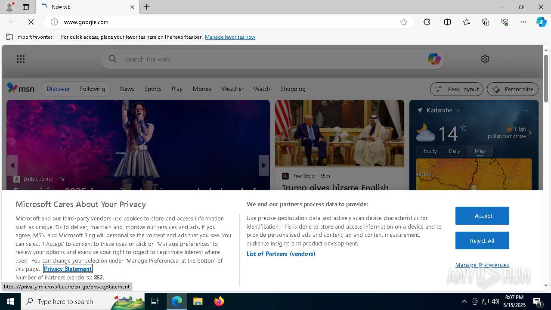This screenshot has height=310, width=551.
Task: Click the Reject All button
Action: click(482, 241)
